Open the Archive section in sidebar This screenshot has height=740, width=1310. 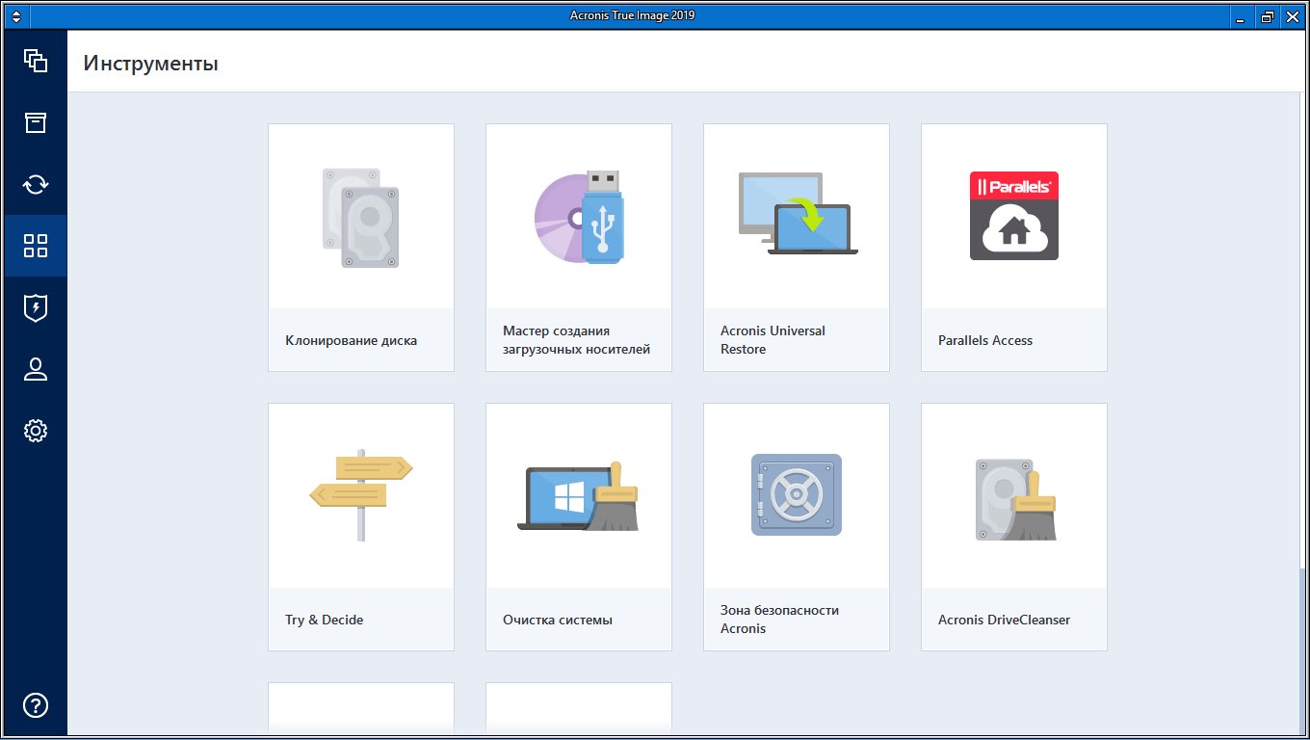36,122
